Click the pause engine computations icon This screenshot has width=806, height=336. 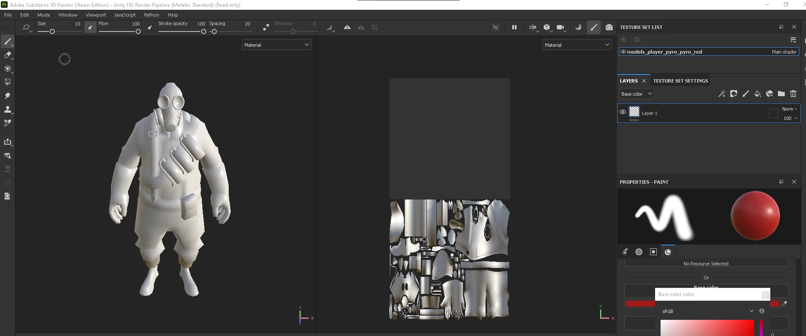(x=514, y=27)
